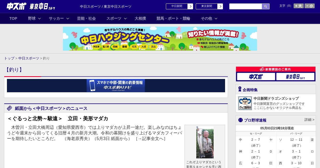Click the 中日ハウジングセンター banner ad
Viewport: 320px width, 168px height.
tap(160, 39)
